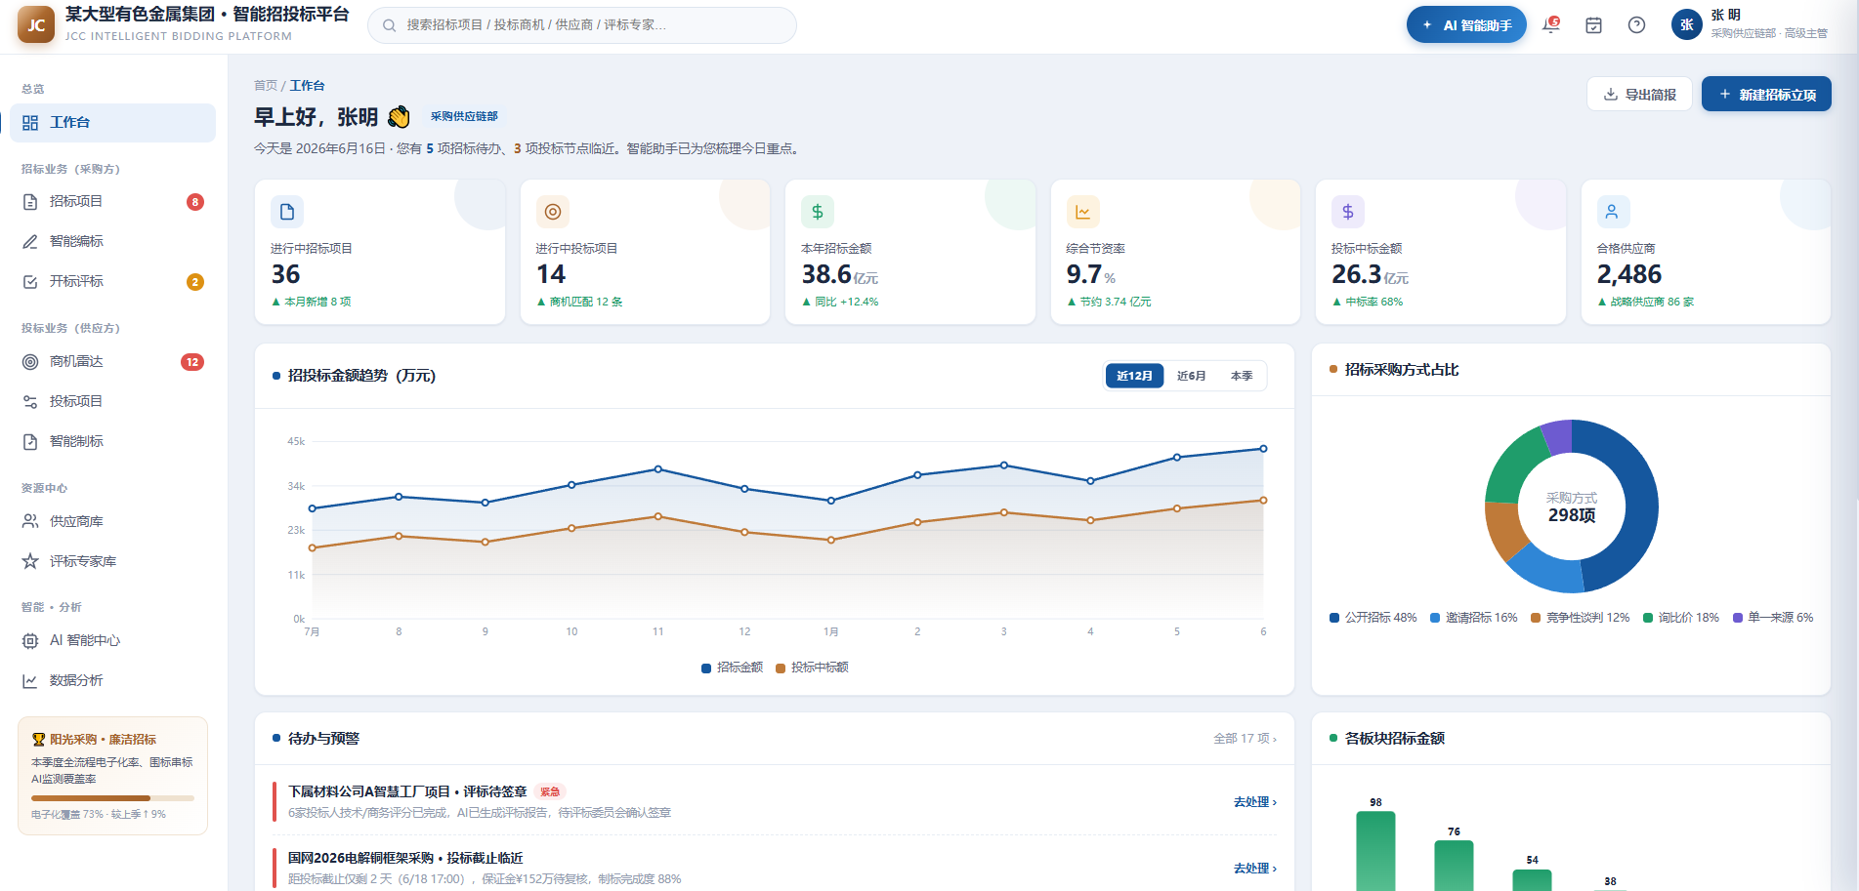
Task: Click 首页 in the breadcrumb
Action: 266,86
